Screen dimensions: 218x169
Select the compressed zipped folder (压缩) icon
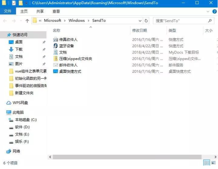pyautogui.click(x=56, y=59)
